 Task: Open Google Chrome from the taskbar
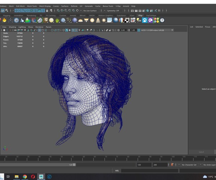pos(25,176)
